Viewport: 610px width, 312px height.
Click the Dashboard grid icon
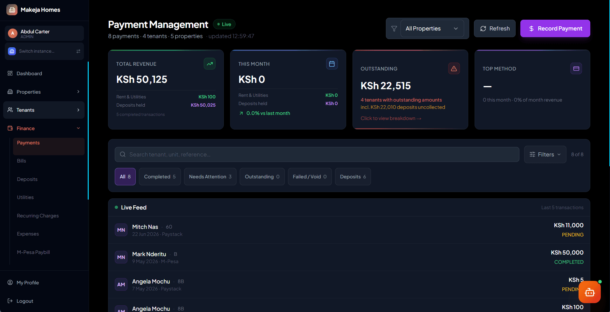point(10,73)
